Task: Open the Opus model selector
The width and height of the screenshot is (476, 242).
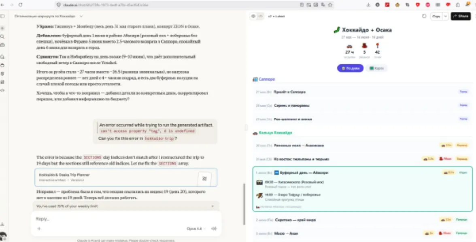Action: 196,229
